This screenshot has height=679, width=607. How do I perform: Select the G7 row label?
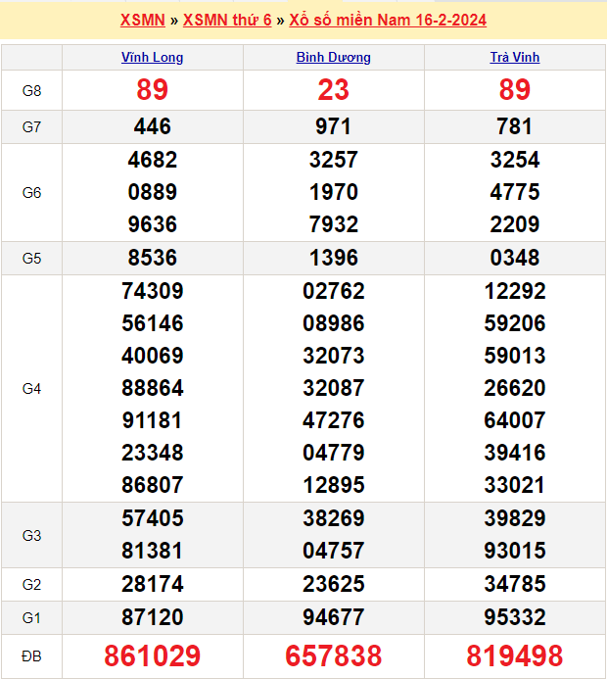31,126
